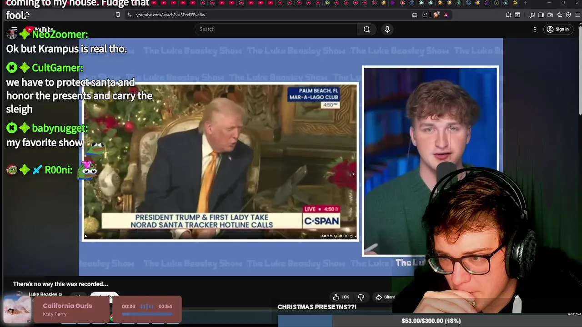Like the video with thumbs up 10K
Viewport: 582px width, 327px height.
click(x=341, y=297)
